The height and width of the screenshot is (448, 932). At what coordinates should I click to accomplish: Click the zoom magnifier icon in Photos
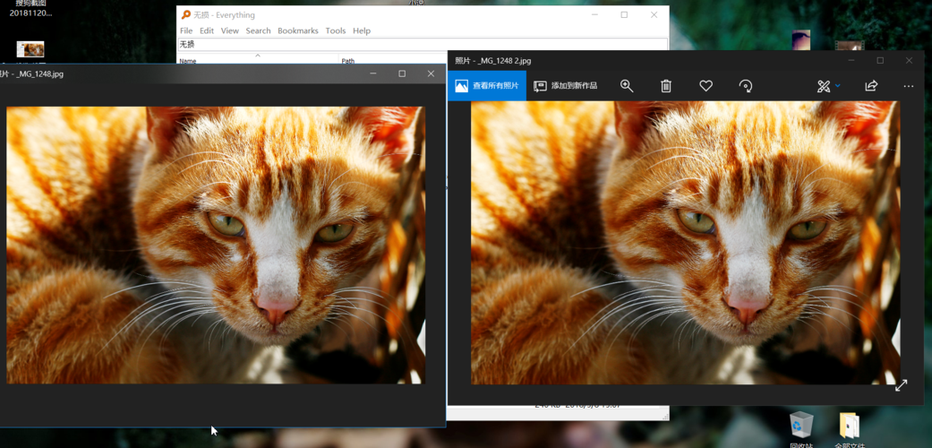(627, 86)
